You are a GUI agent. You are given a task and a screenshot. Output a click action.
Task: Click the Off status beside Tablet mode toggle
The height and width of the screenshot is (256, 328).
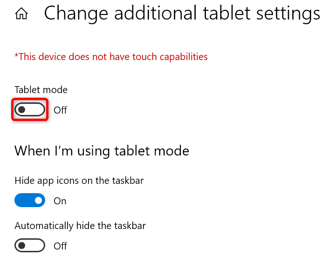(61, 110)
